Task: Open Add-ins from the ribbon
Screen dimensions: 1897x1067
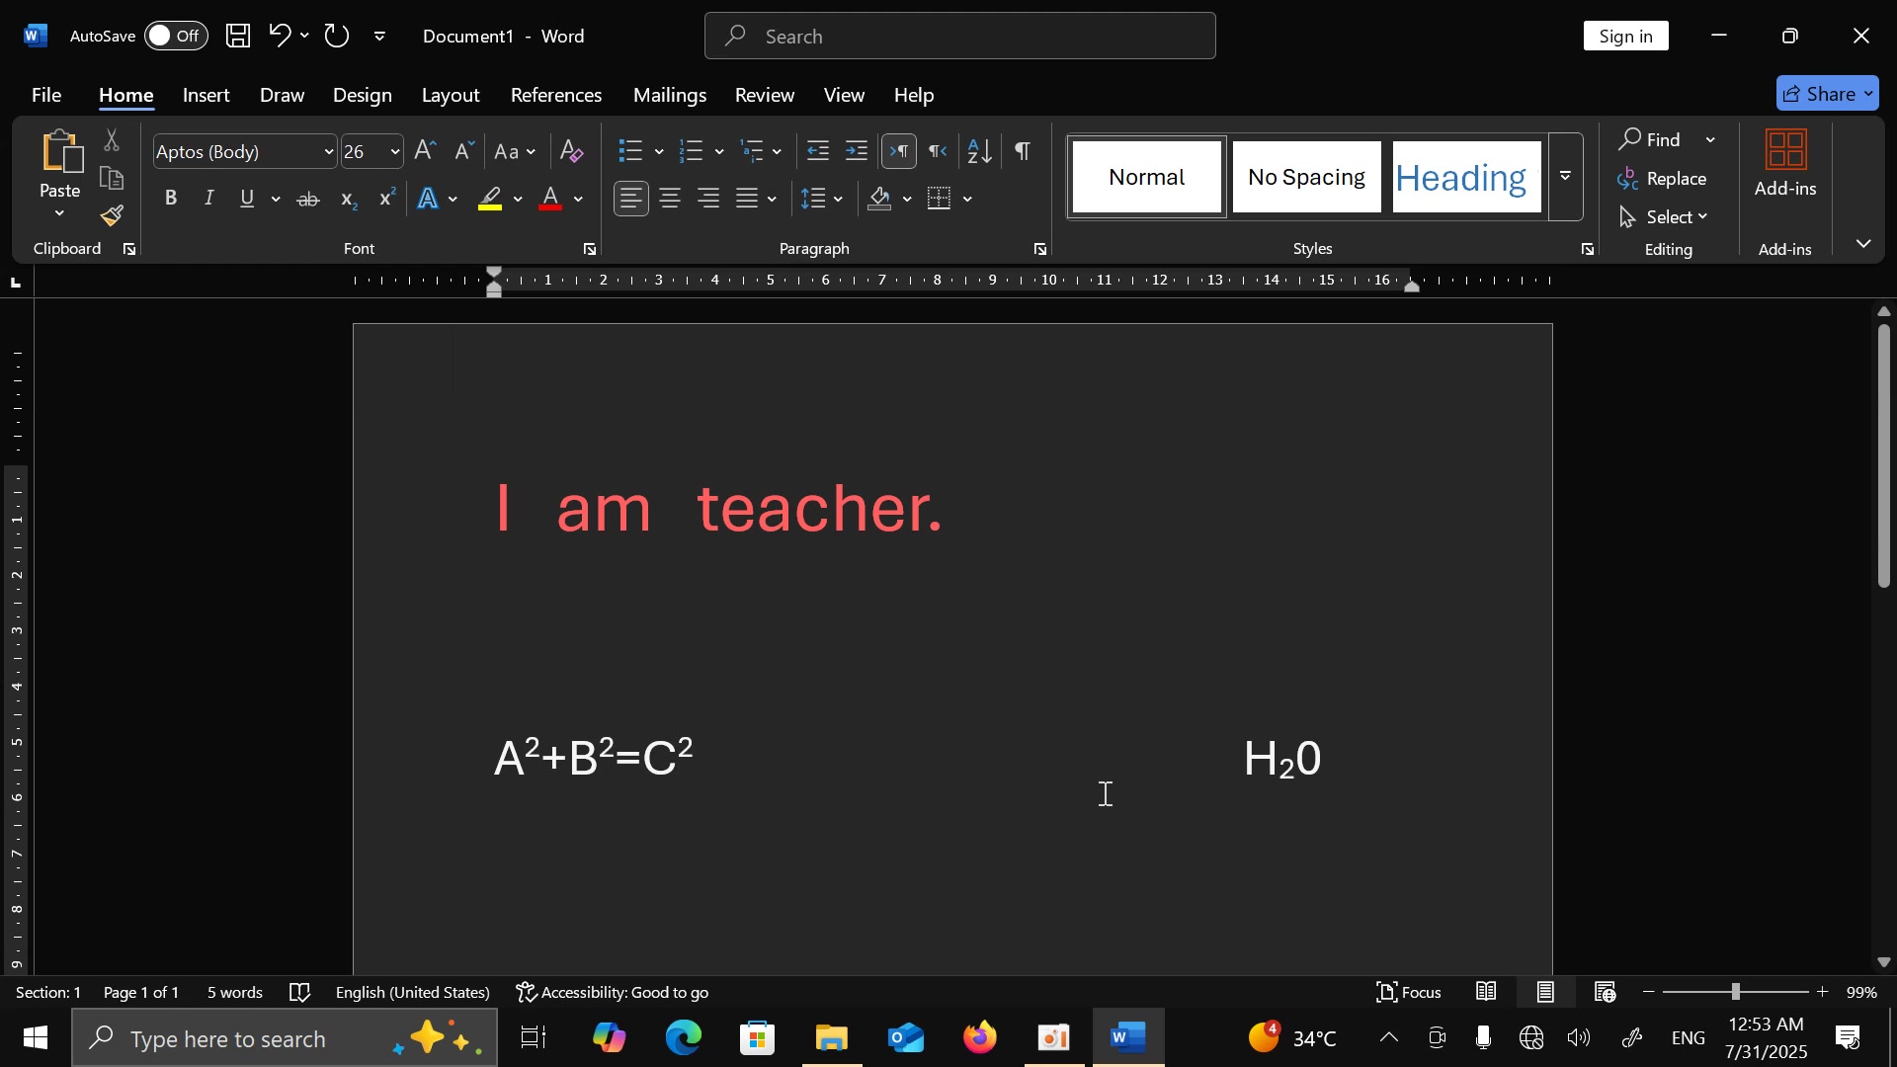Action: pos(1785,164)
